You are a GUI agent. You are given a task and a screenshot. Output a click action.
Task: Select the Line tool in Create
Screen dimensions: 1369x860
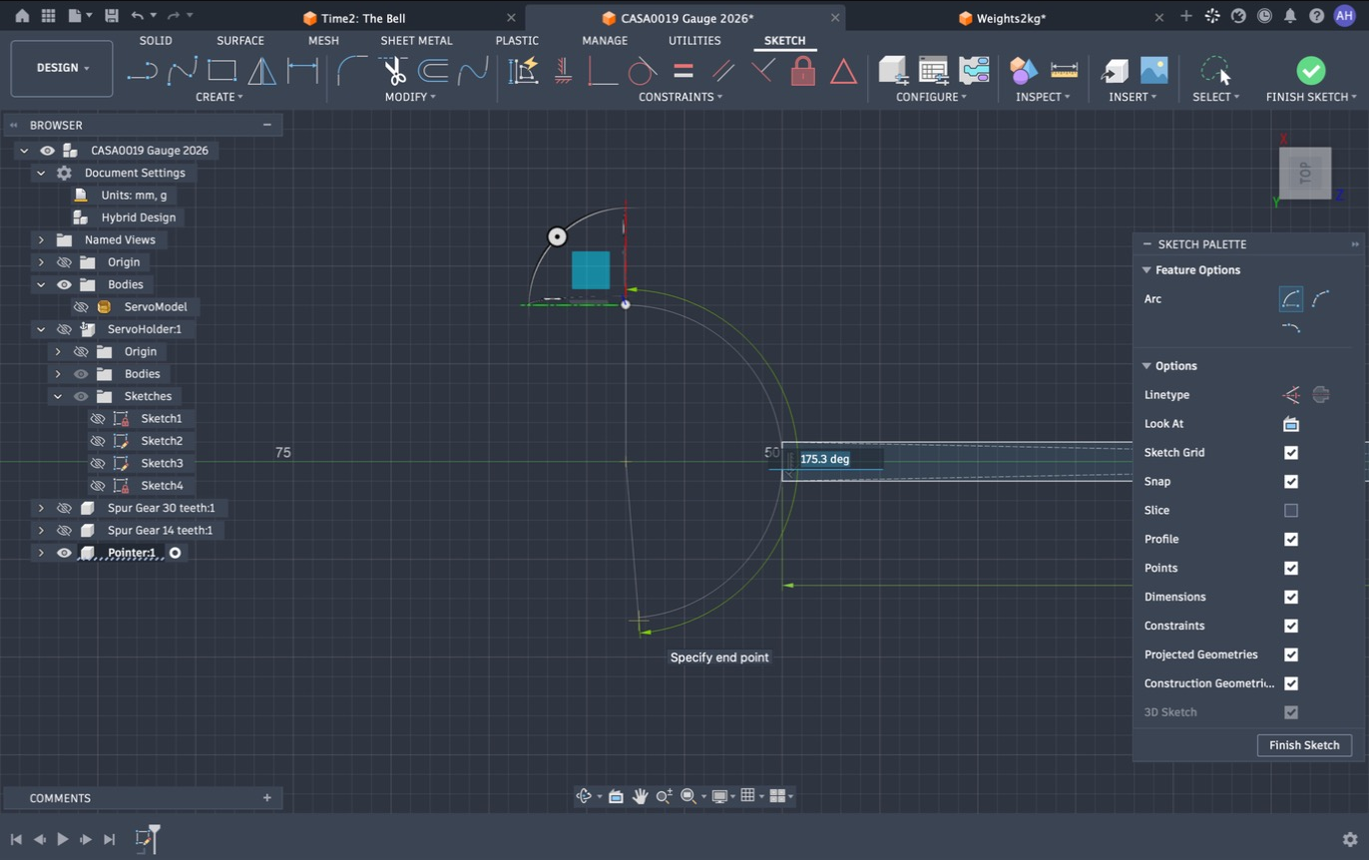[143, 71]
